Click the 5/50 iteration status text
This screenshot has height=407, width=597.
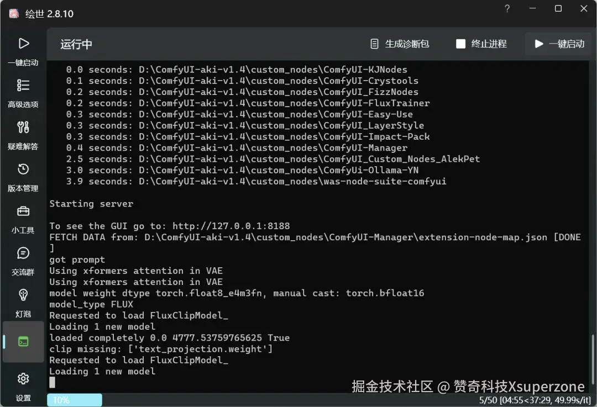(535, 400)
